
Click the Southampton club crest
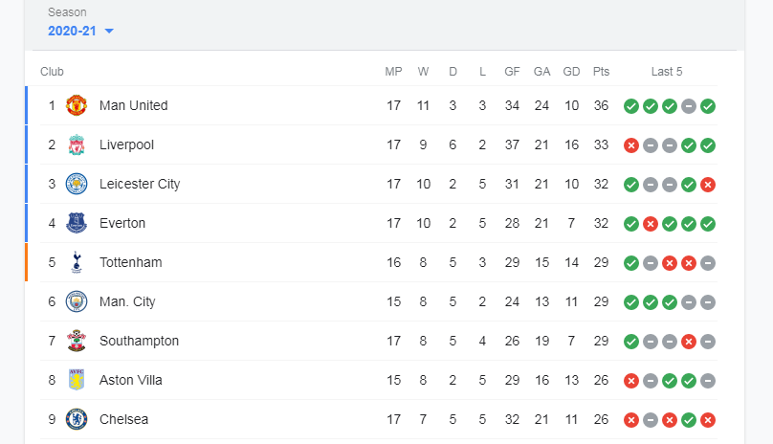pos(77,341)
